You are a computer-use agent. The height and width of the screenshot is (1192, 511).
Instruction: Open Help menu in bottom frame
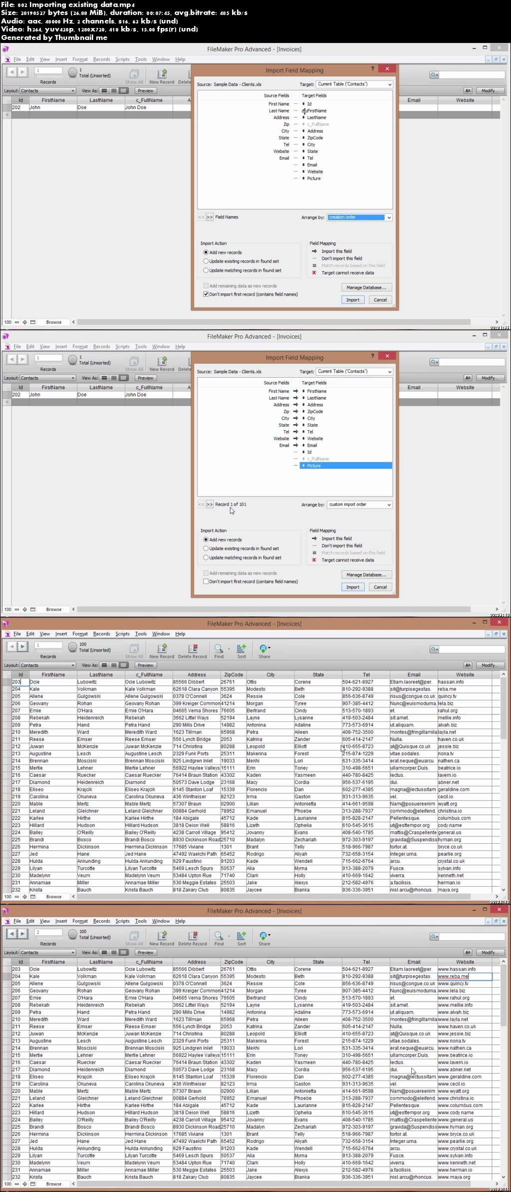click(180, 921)
